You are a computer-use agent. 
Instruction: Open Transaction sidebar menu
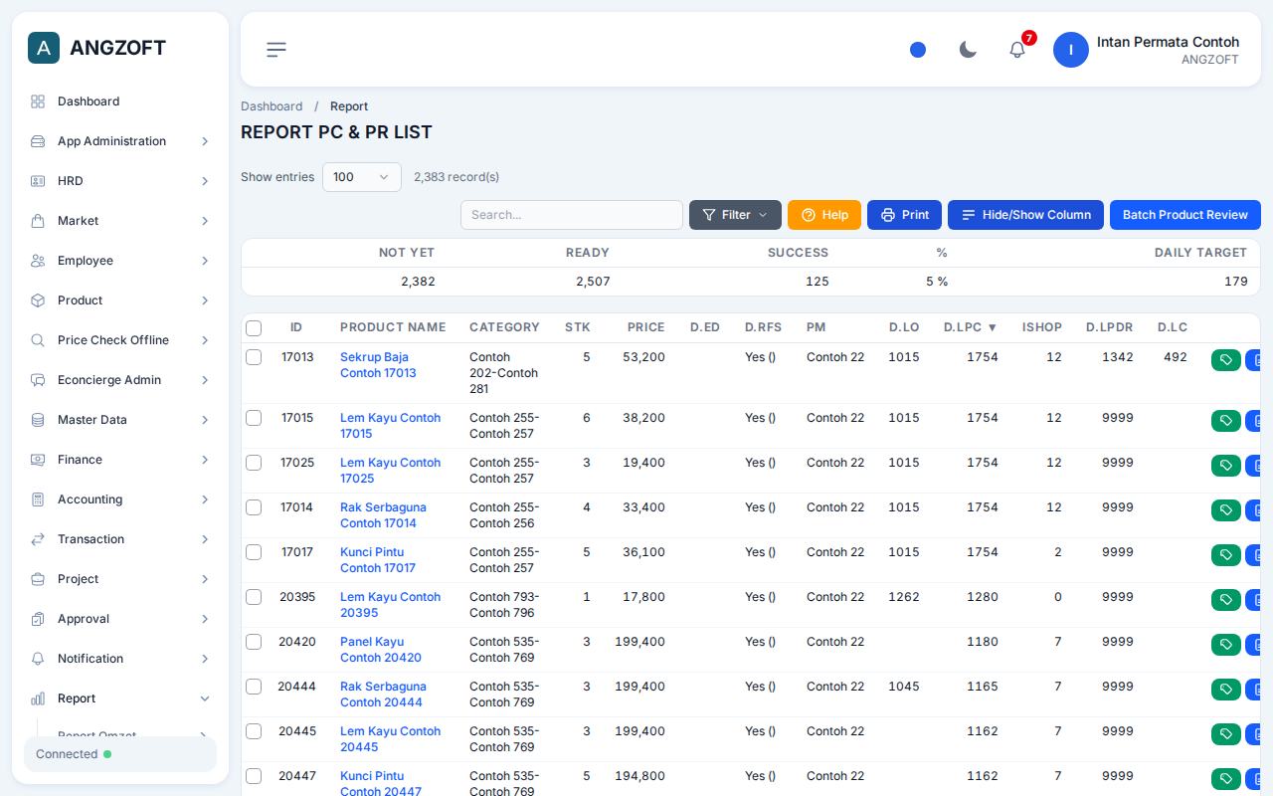120,539
